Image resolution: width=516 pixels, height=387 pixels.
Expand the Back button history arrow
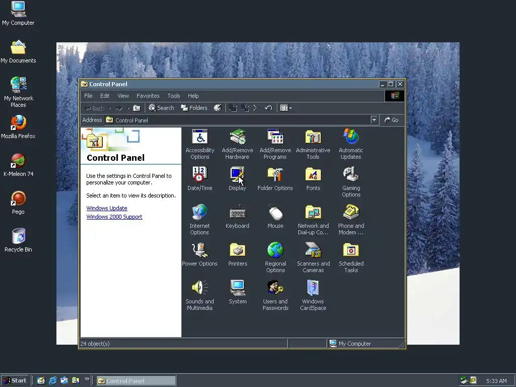click(x=110, y=108)
